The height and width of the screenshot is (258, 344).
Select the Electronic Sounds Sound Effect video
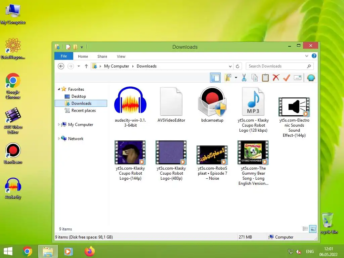(x=294, y=117)
